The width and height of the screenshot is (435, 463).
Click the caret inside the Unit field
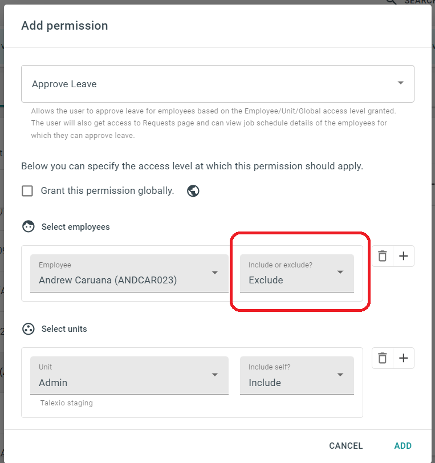(215, 375)
